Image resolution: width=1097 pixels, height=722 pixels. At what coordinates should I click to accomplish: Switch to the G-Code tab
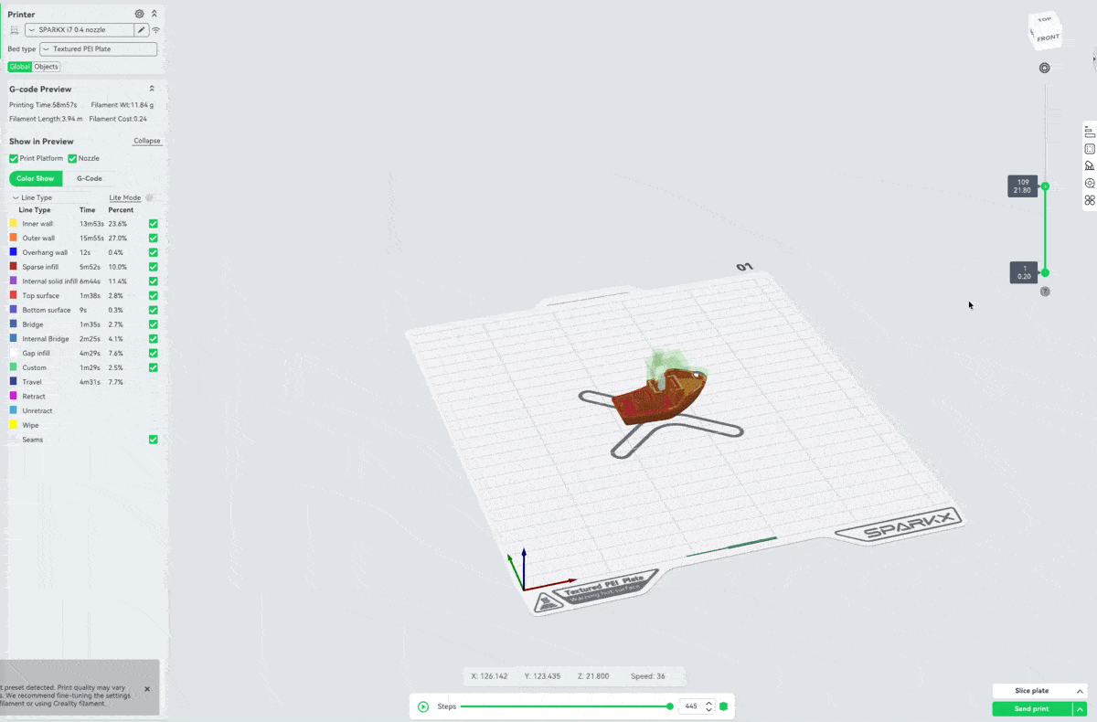coord(89,178)
